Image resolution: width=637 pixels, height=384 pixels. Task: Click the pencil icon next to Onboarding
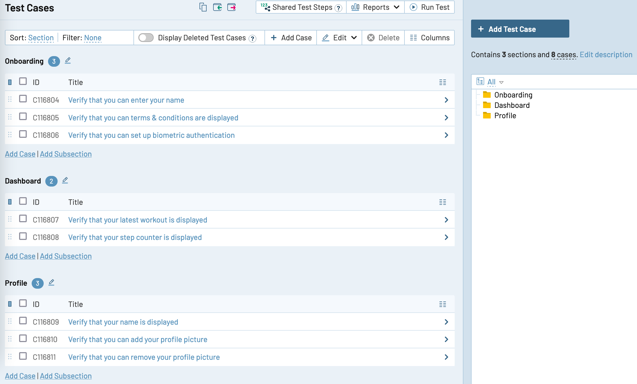pos(68,60)
